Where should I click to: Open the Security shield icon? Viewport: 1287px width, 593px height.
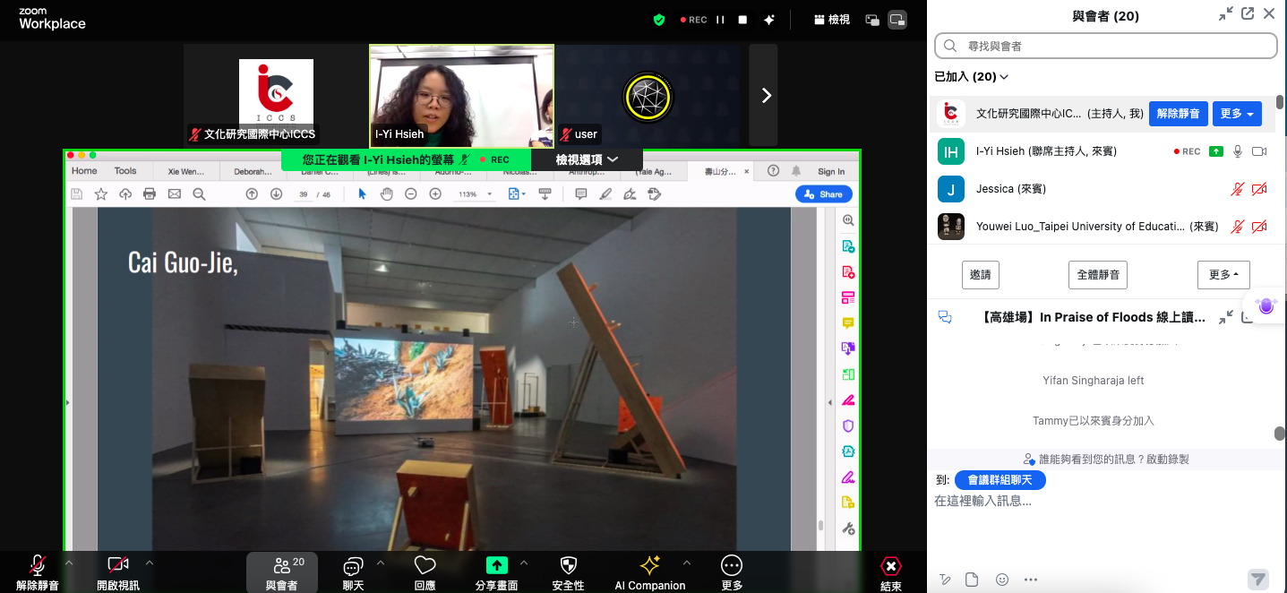568,565
